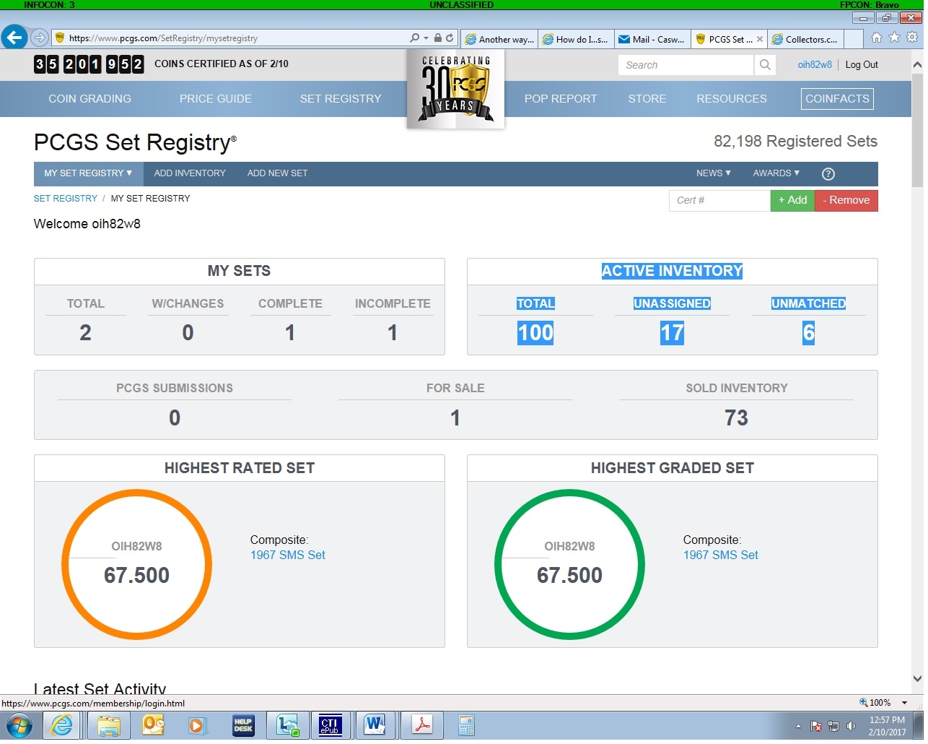Open the RESOURCES menu
Image resolution: width=928 pixels, height=744 pixels.
pyautogui.click(x=732, y=99)
